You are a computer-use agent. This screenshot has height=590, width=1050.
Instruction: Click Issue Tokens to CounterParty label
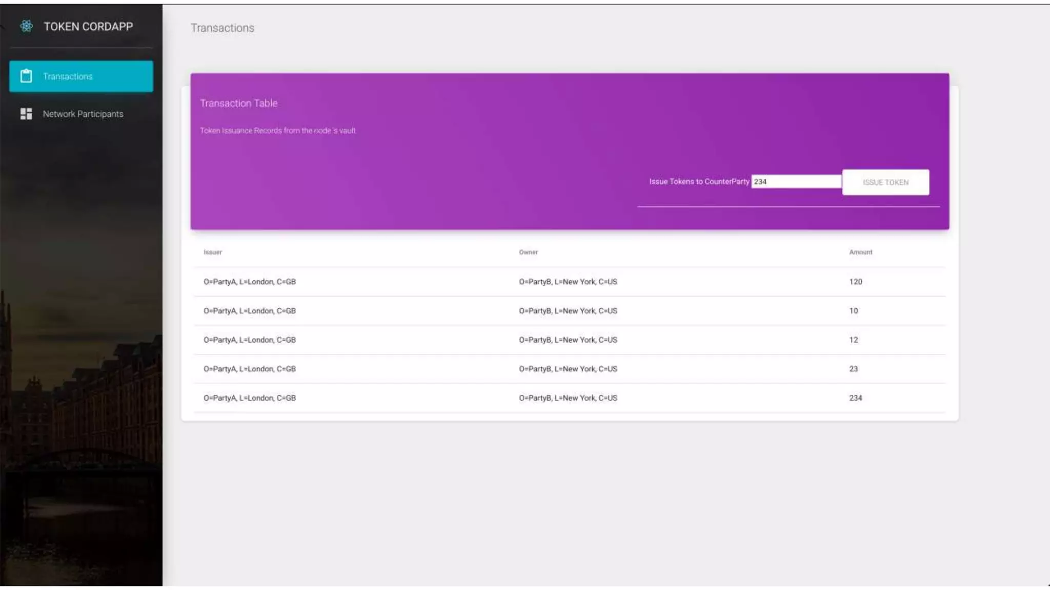coord(699,182)
